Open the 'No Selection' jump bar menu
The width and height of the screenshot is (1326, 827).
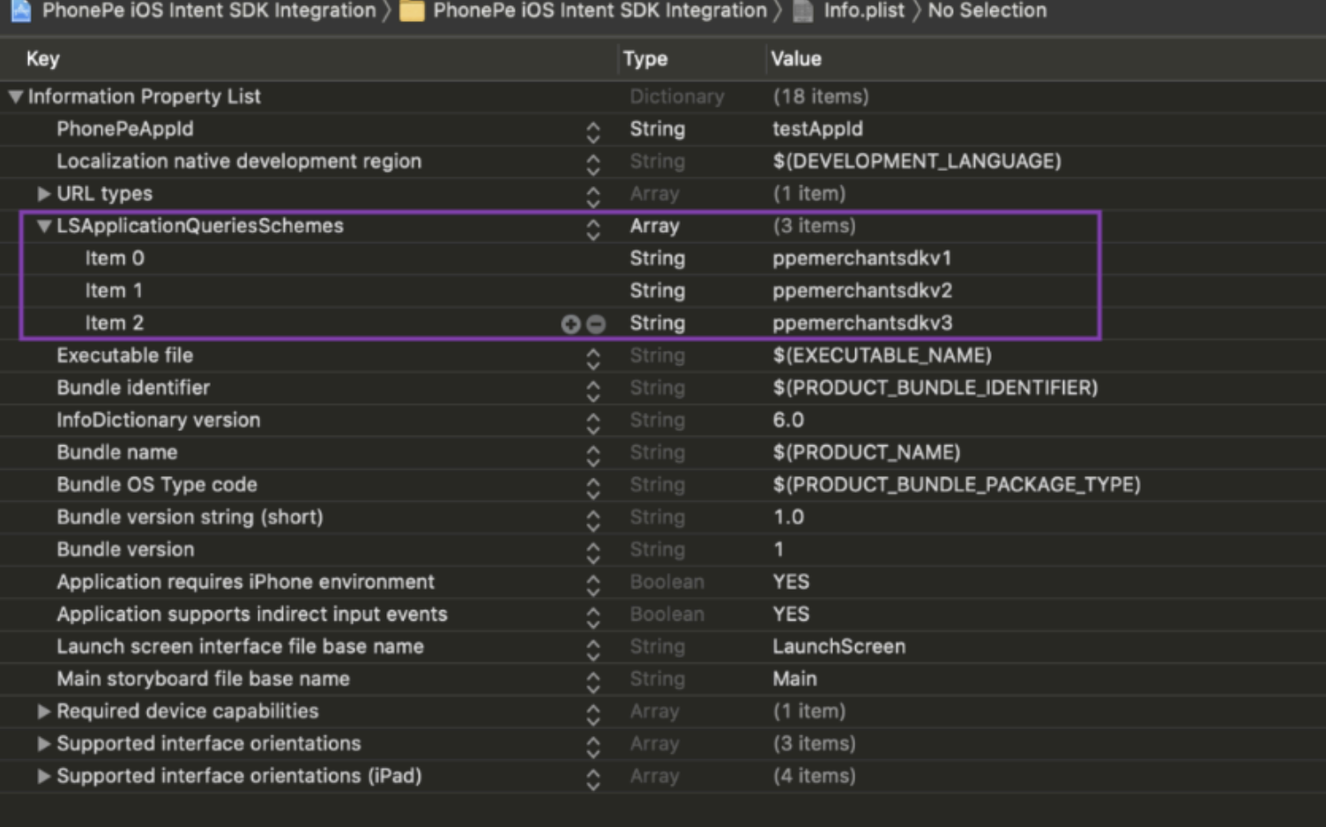(x=986, y=11)
